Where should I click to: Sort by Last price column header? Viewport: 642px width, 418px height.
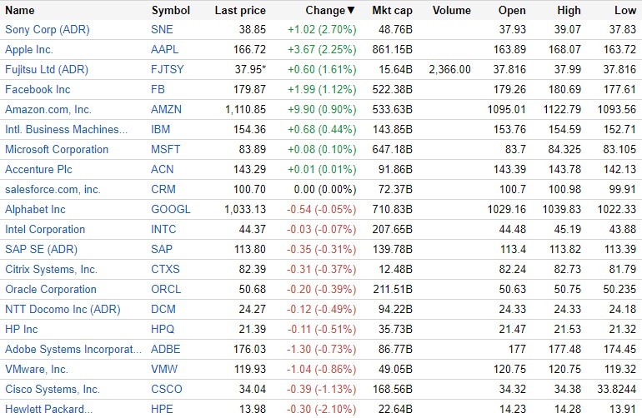tap(240, 11)
